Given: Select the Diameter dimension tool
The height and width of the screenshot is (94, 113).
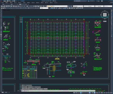Looking at the screenshot, I should point(17,8).
